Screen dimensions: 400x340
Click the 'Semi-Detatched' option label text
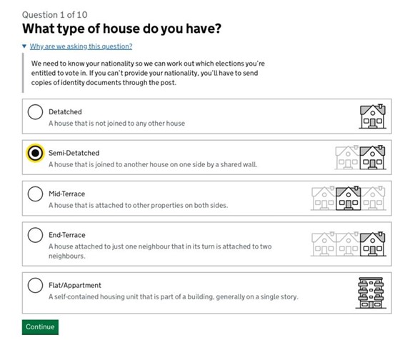click(74, 153)
